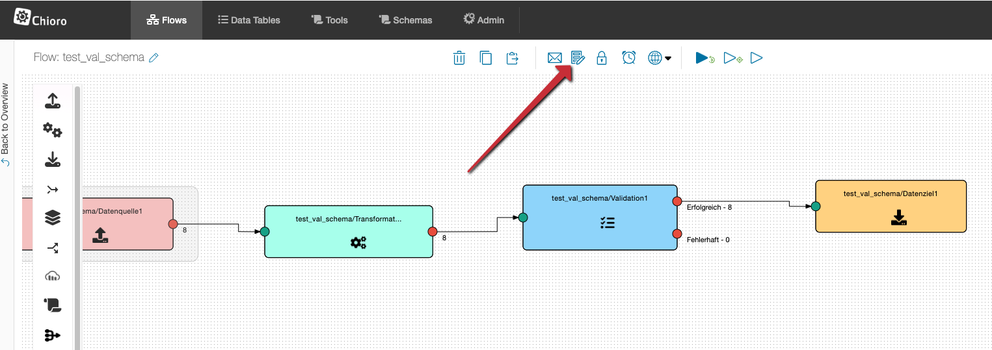The width and height of the screenshot is (992, 350).
Task: Click the copy flow icon
Action: (x=486, y=58)
